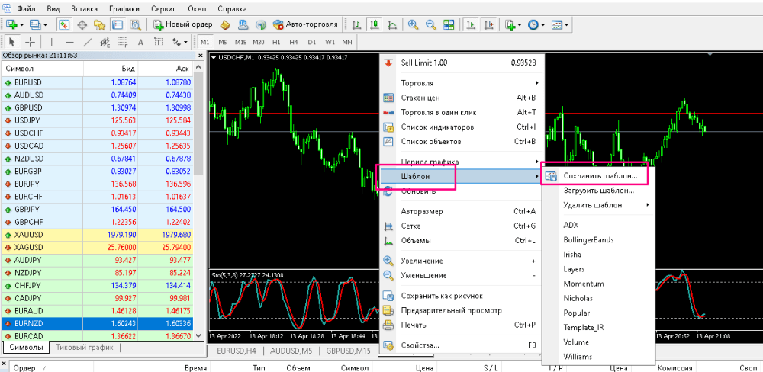Select the EURNZD symbol row
This screenshot has width=763, height=372.
point(98,323)
